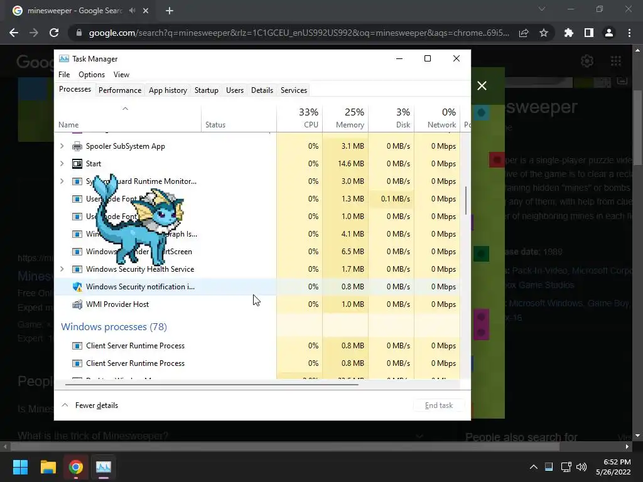
Task: Open Chrome tab search chevron
Action: (x=542, y=9)
